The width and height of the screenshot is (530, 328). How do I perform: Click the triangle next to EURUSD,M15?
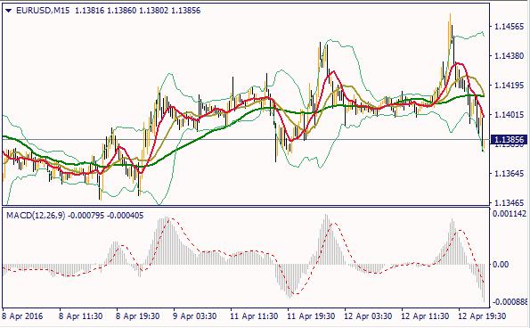coord(9,11)
